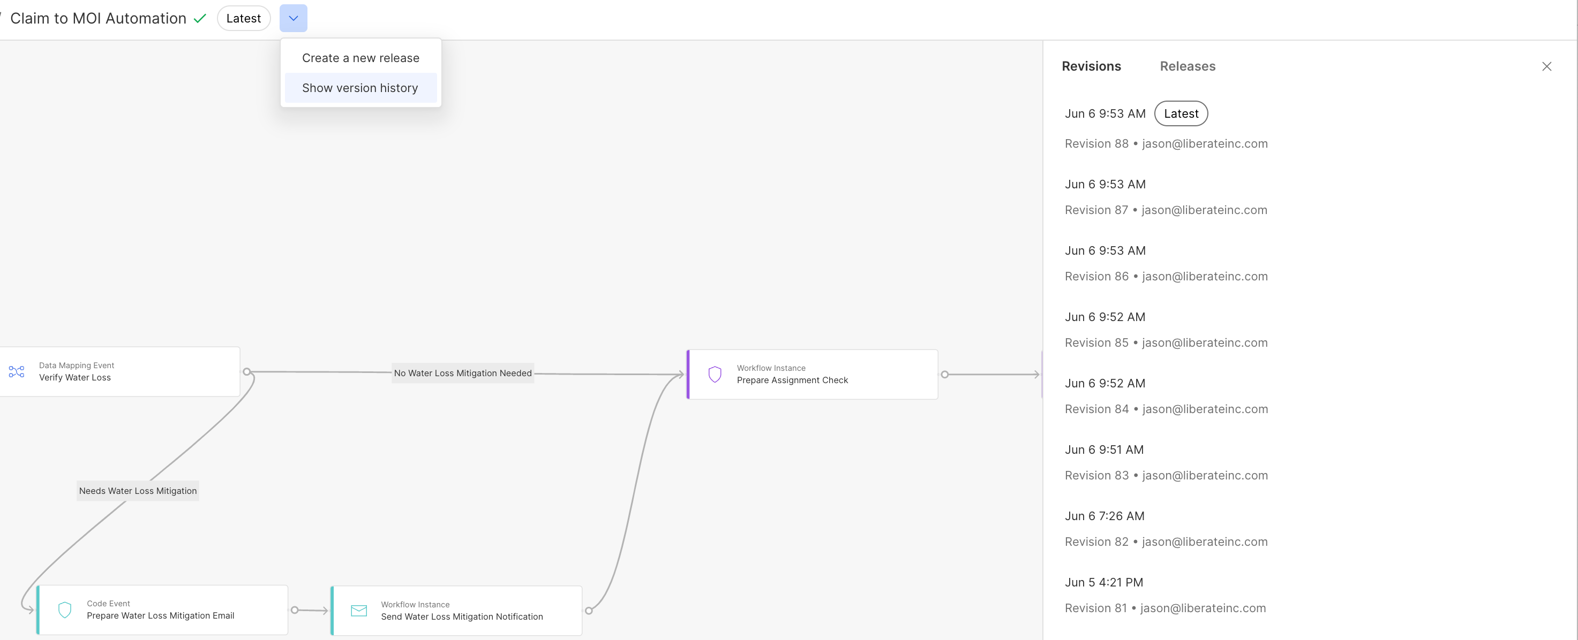The width and height of the screenshot is (1578, 640).
Task: Click the Data Mapping Event node icon
Action: (x=17, y=371)
